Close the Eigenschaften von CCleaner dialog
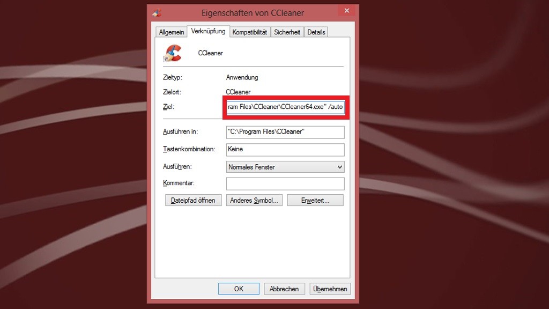 coord(346,11)
